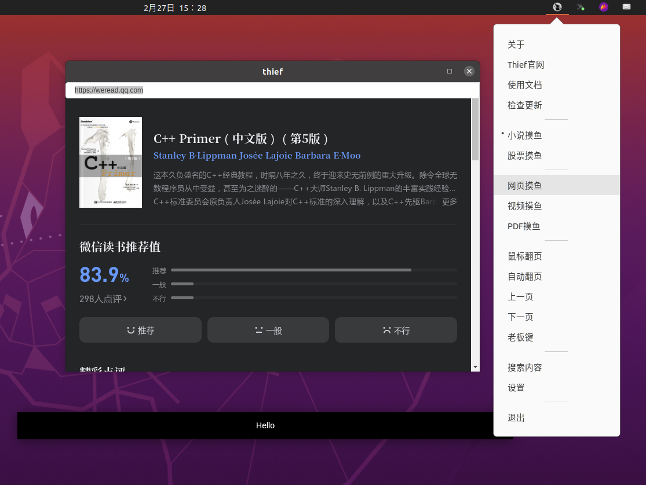Switch to 股票摸鱼 mode
Image resolution: width=646 pixels, height=485 pixels.
pyautogui.click(x=524, y=156)
